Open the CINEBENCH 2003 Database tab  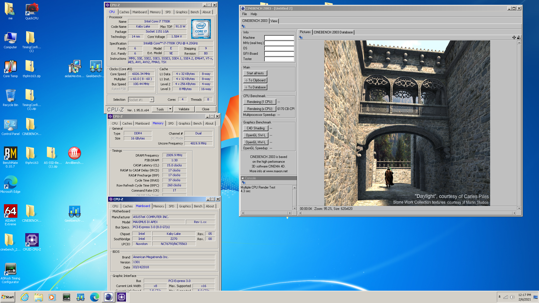click(333, 32)
